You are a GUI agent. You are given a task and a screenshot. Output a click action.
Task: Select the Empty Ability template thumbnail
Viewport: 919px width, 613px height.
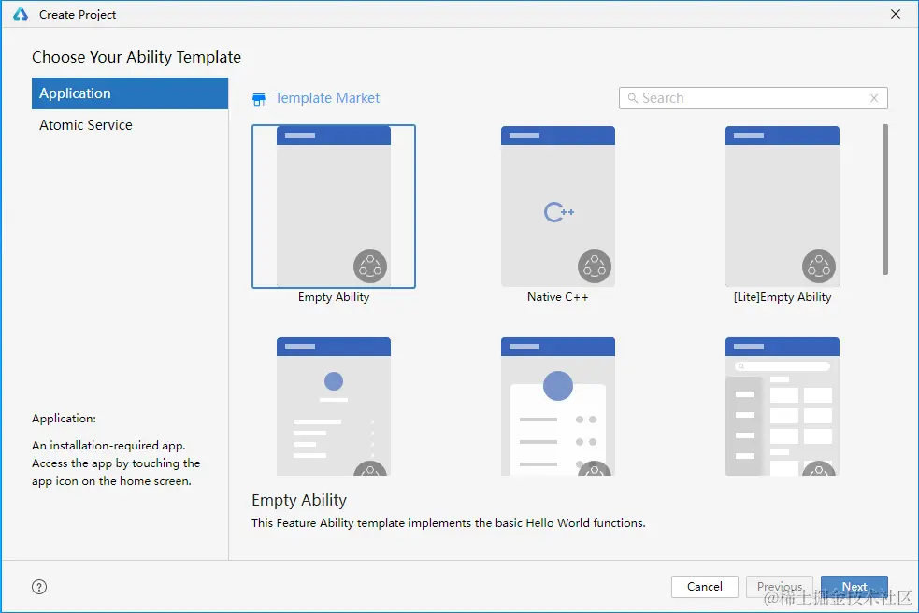[x=334, y=207]
